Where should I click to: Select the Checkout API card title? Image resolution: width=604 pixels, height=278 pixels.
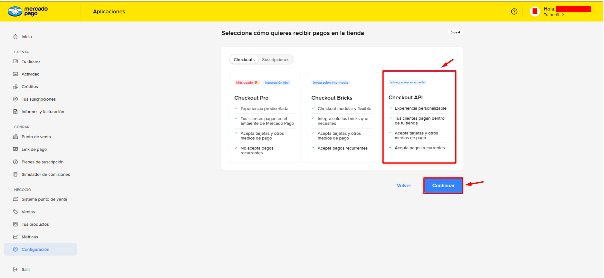[x=406, y=98]
